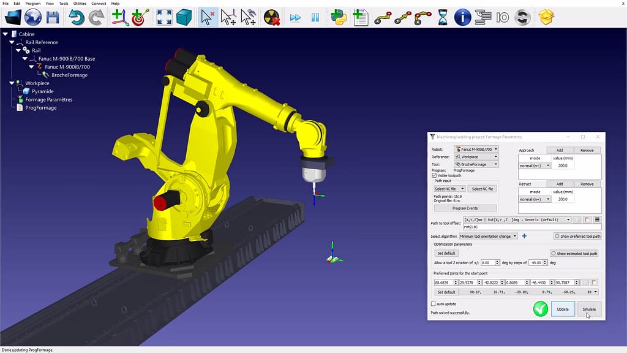Open the Select algorithm dropdown
627x353 pixels.
tap(489, 236)
